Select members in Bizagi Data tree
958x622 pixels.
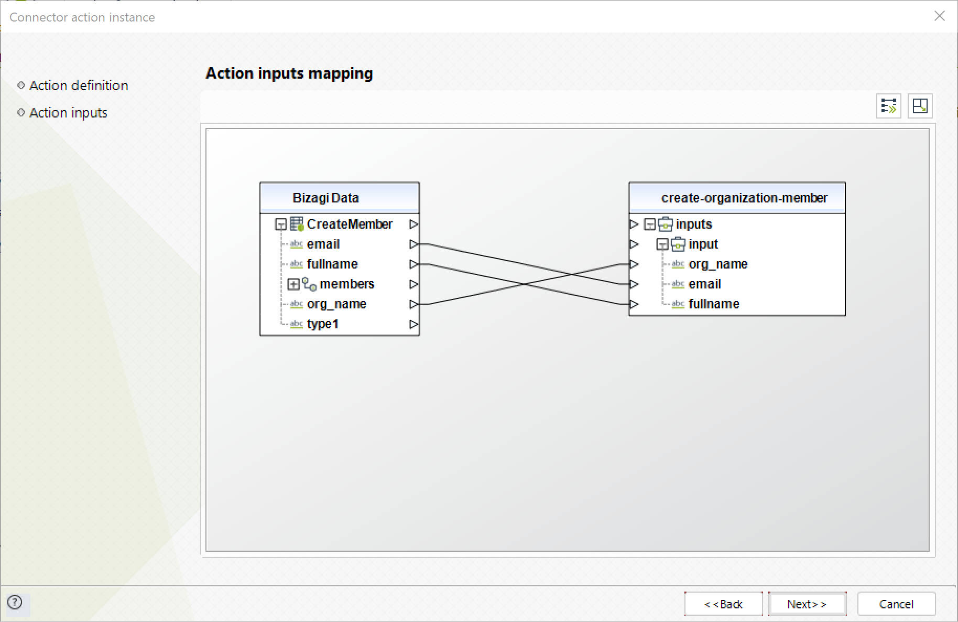pyautogui.click(x=347, y=284)
